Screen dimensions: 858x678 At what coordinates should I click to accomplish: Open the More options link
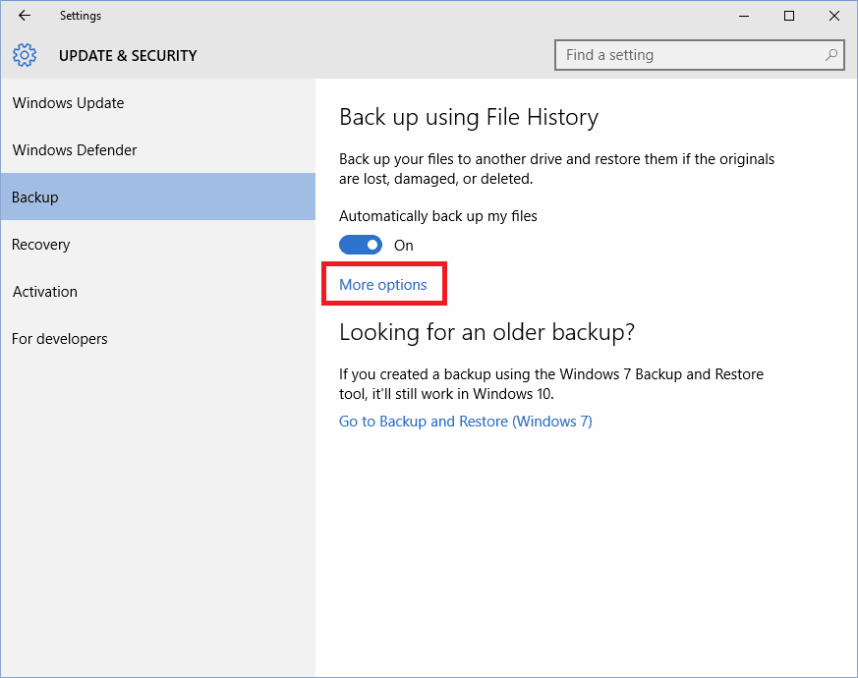pos(383,285)
